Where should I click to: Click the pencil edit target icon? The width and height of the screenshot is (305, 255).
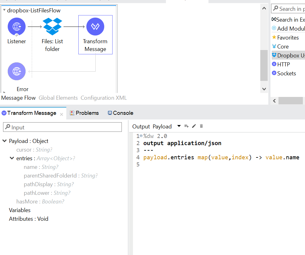tap(194, 126)
